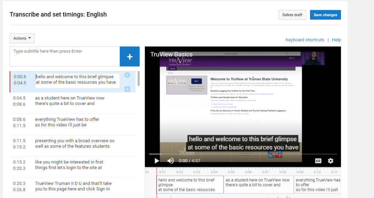The height and width of the screenshot is (198, 374).
Task: Click Save changes button
Action: pyautogui.click(x=325, y=15)
